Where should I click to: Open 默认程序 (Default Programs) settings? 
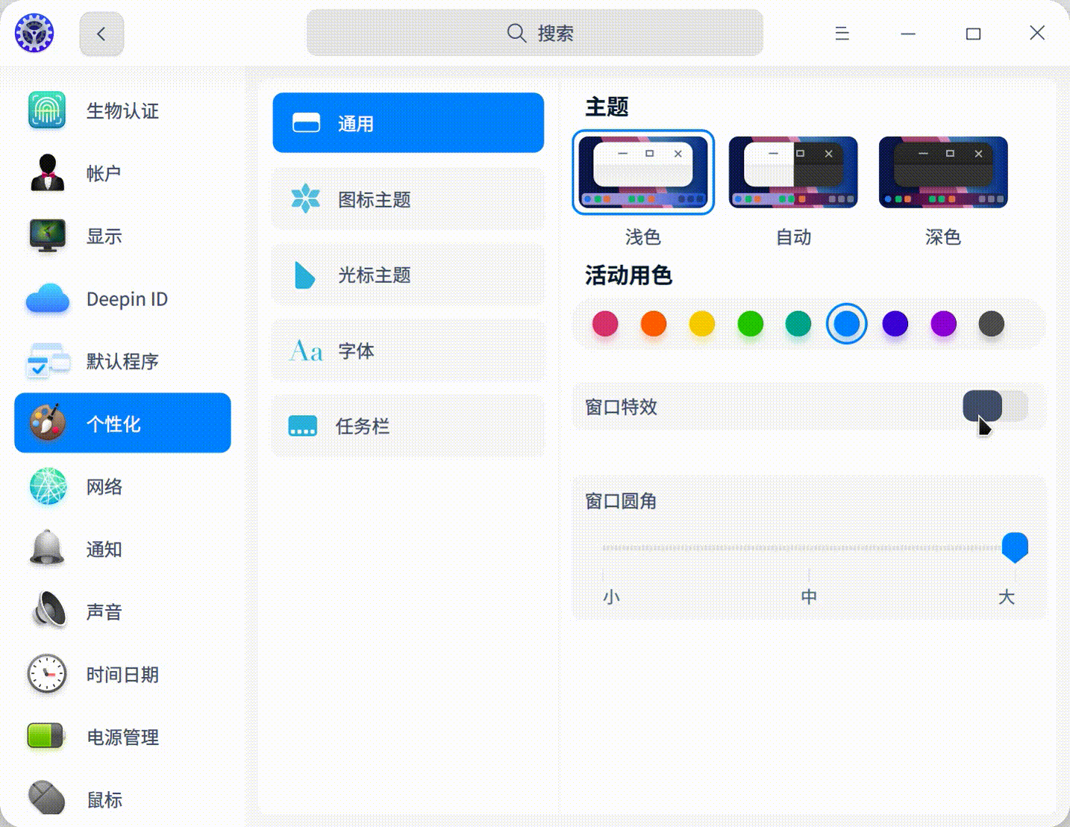(x=123, y=362)
